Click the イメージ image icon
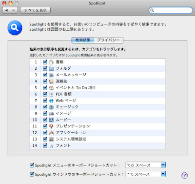Viewport: 195px width, 184px height. pos(51,113)
